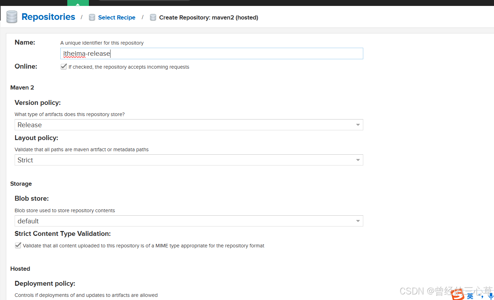The height and width of the screenshot is (300, 494).
Task: Click the Repositories database icon
Action: 12,17
